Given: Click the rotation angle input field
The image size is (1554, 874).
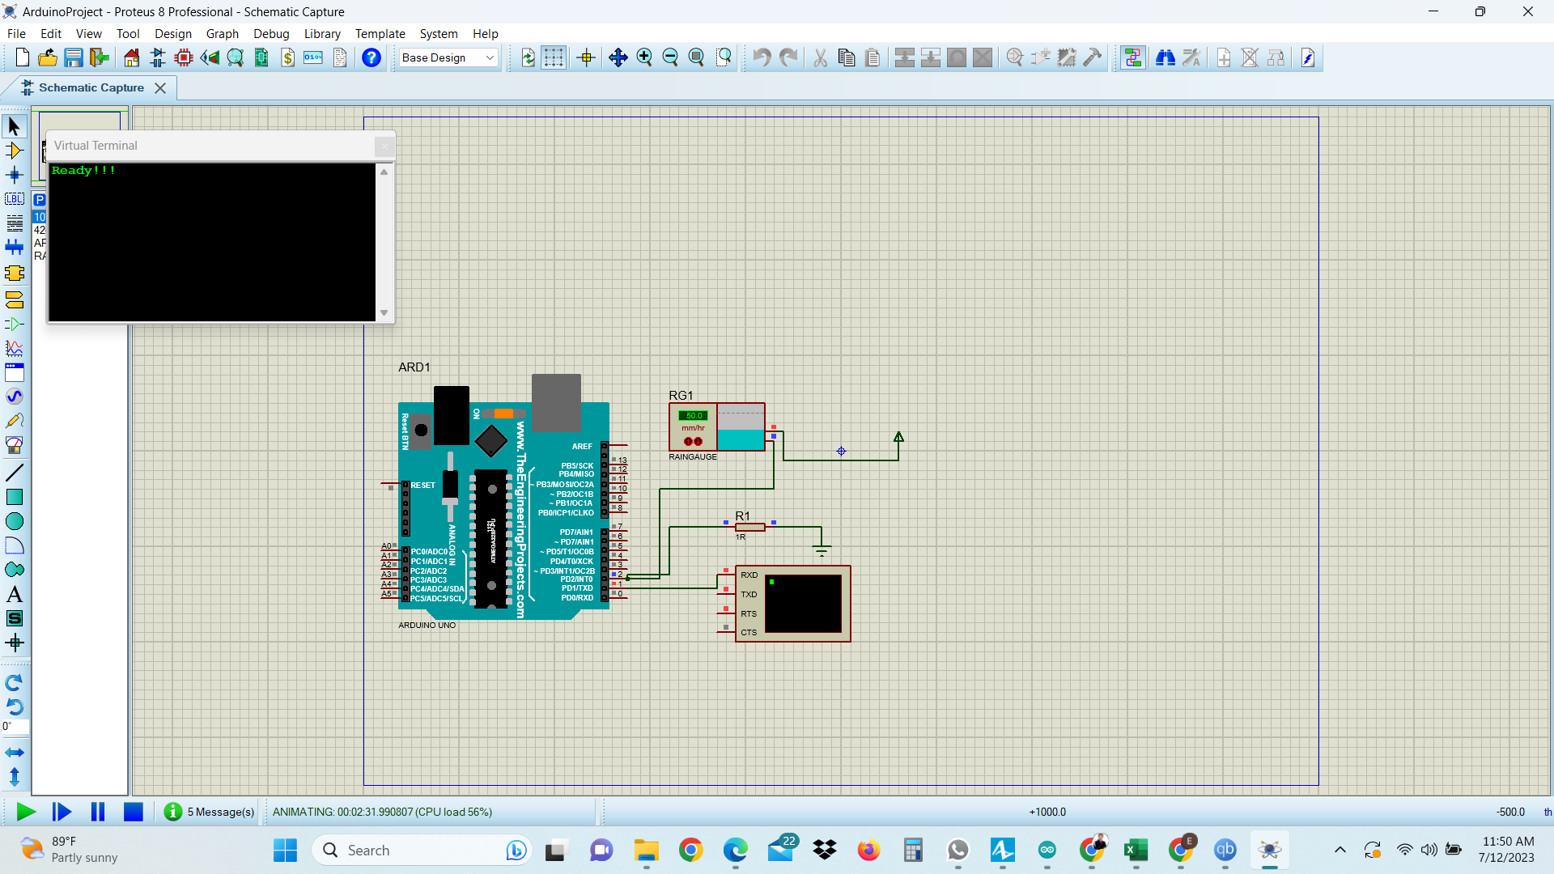Looking at the screenshot, I should point(15,727).
